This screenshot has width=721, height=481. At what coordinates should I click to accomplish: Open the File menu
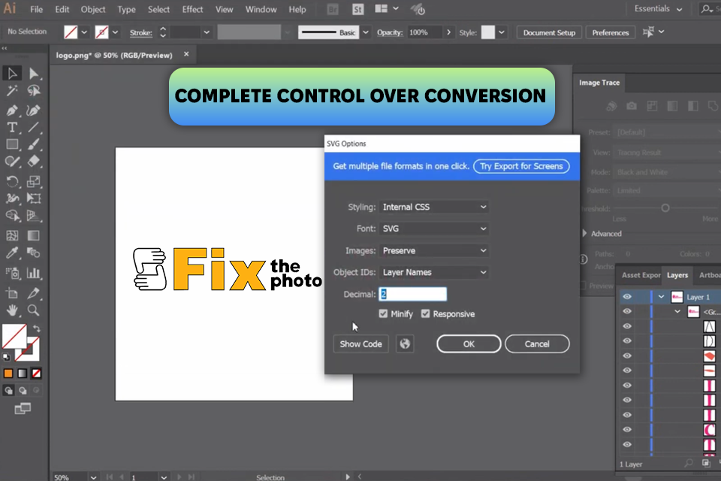tap(36, 9)
